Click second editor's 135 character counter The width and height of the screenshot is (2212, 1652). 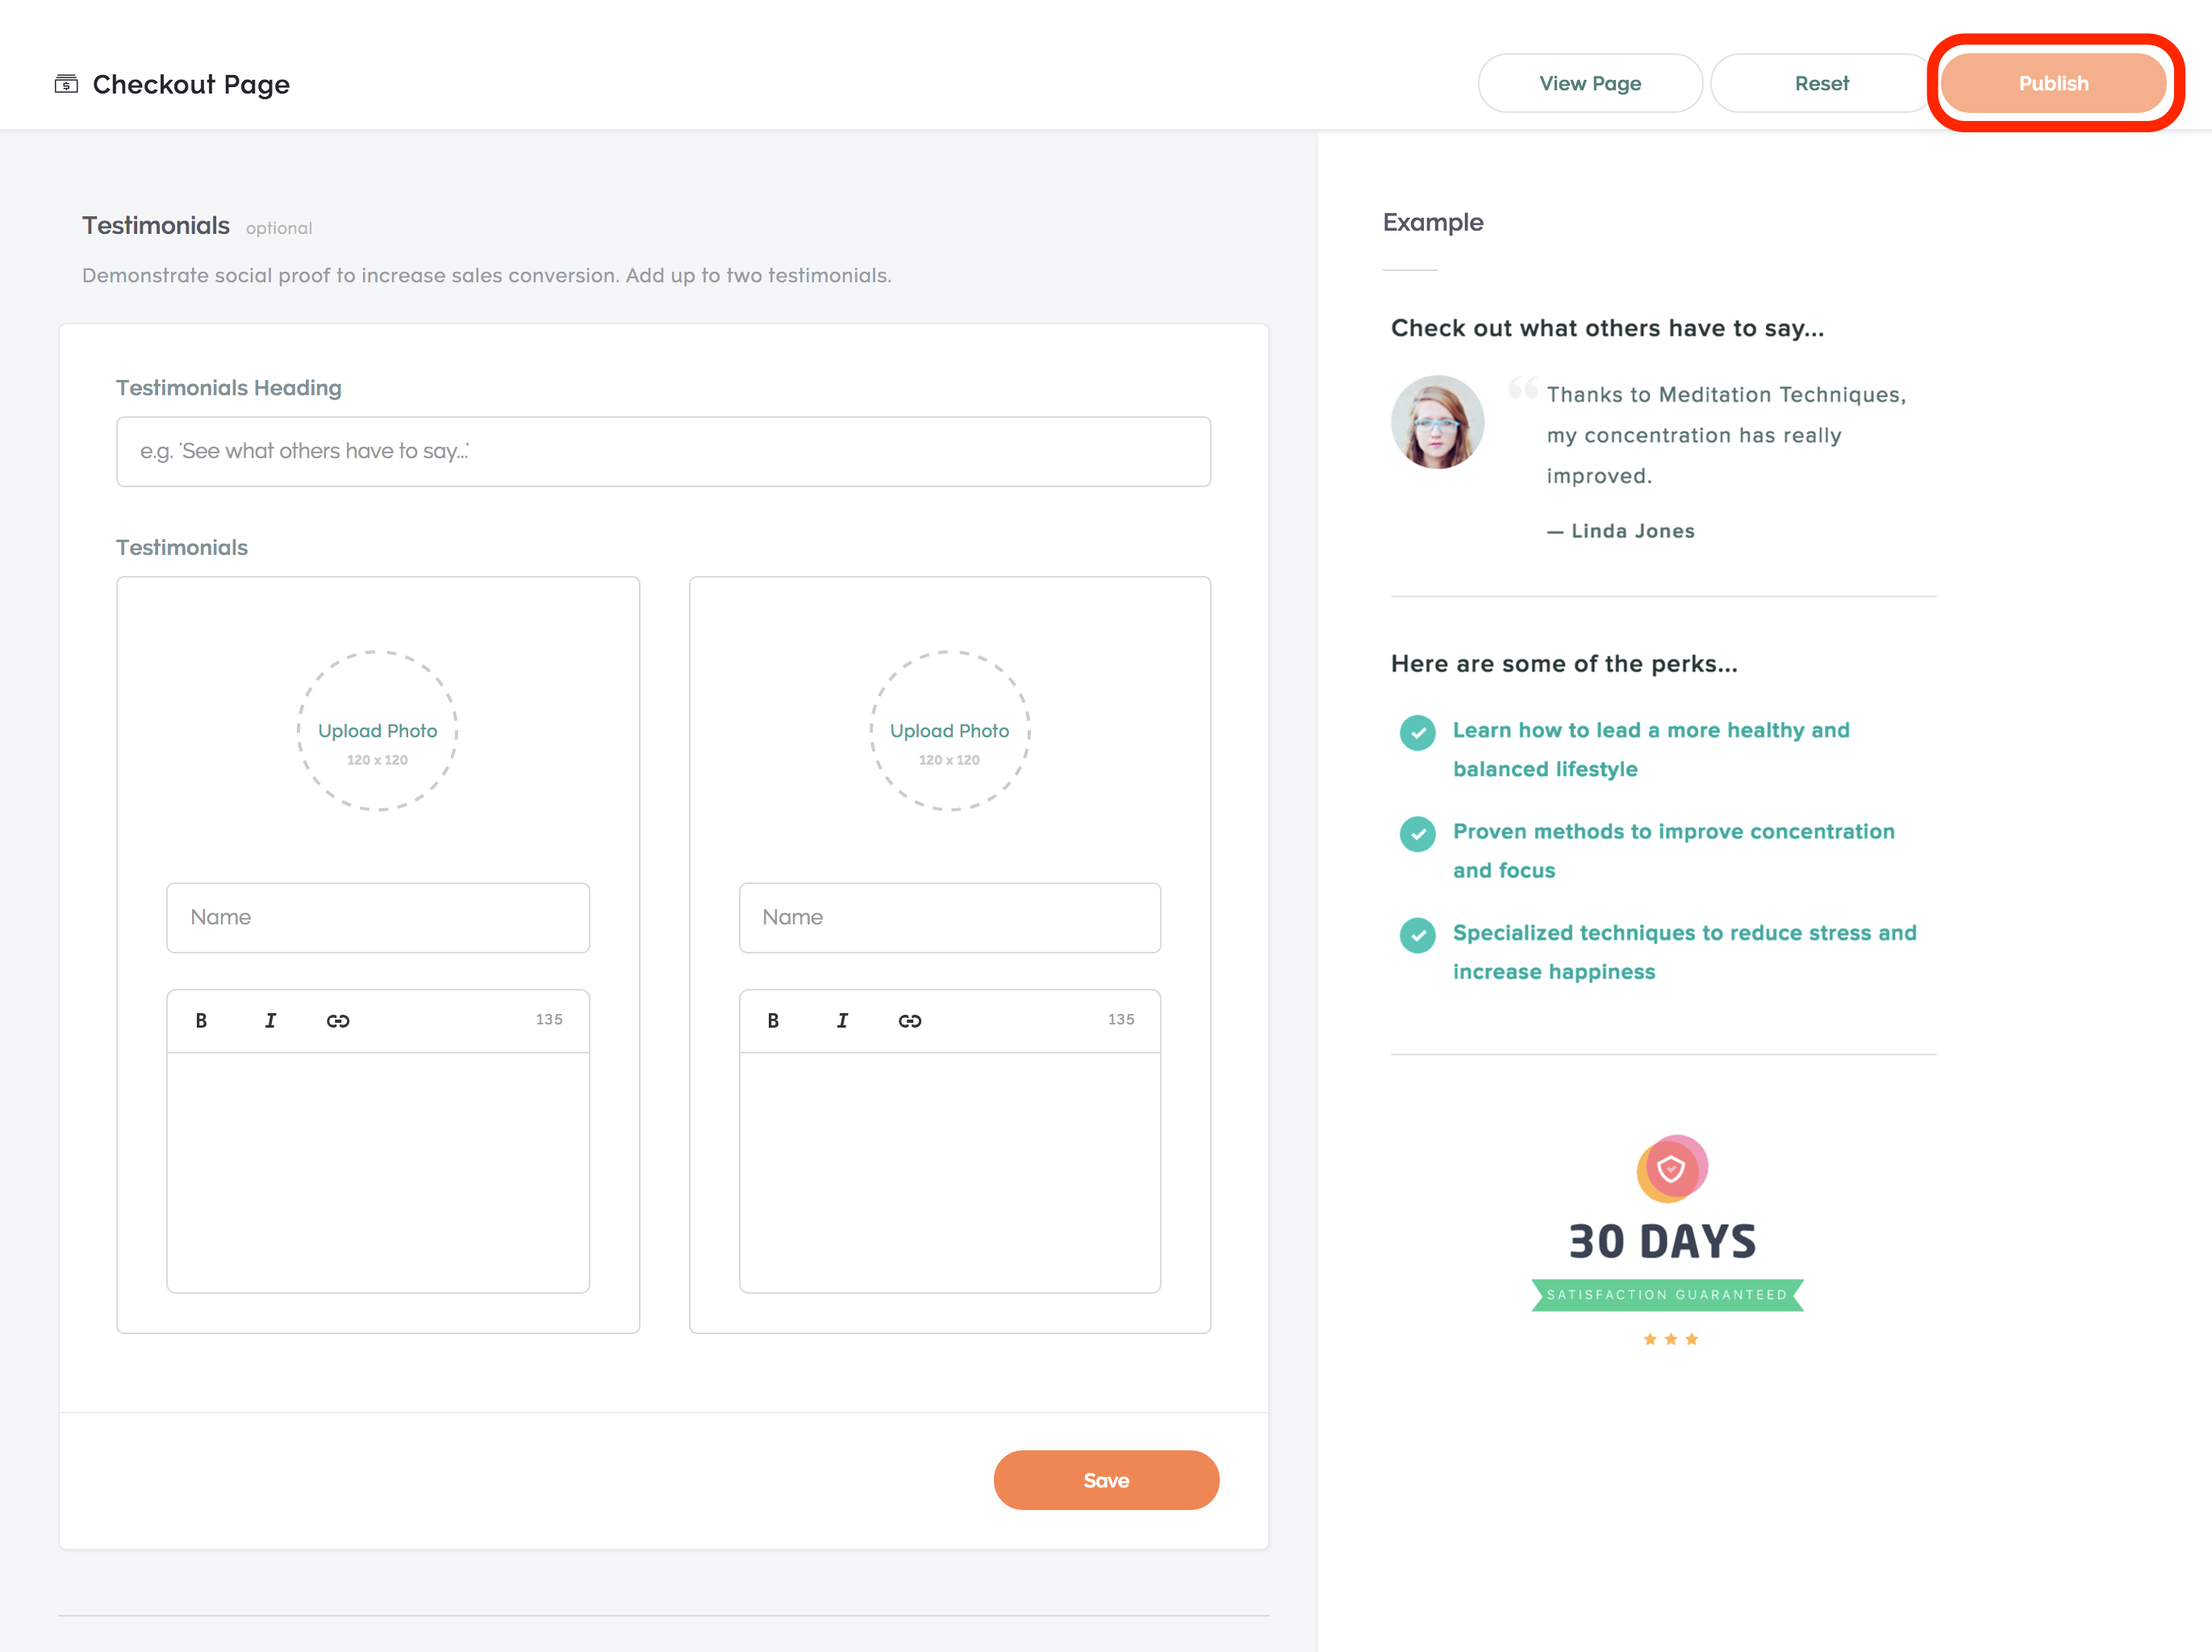click(x=1121, y=1019)
